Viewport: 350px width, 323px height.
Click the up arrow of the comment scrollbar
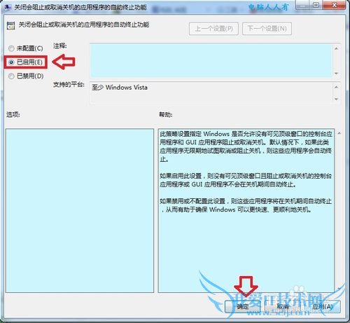336,48
